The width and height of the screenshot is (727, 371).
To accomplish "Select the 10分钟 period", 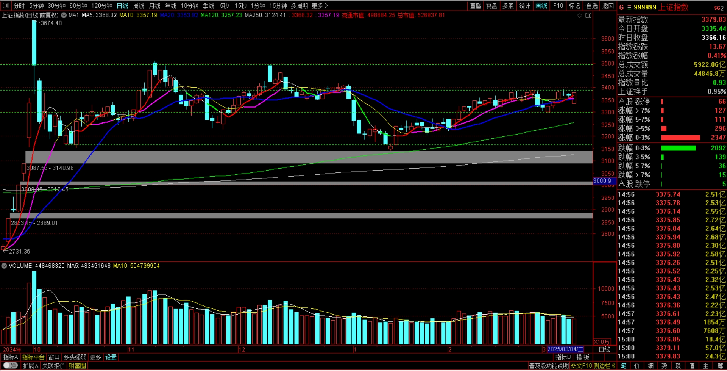I will (190, 6).
